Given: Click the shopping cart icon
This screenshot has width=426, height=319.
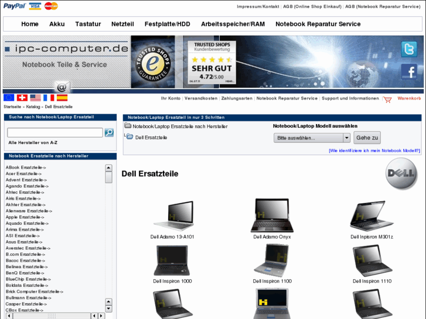Looking at the screenshot, I should coord(387,100).
